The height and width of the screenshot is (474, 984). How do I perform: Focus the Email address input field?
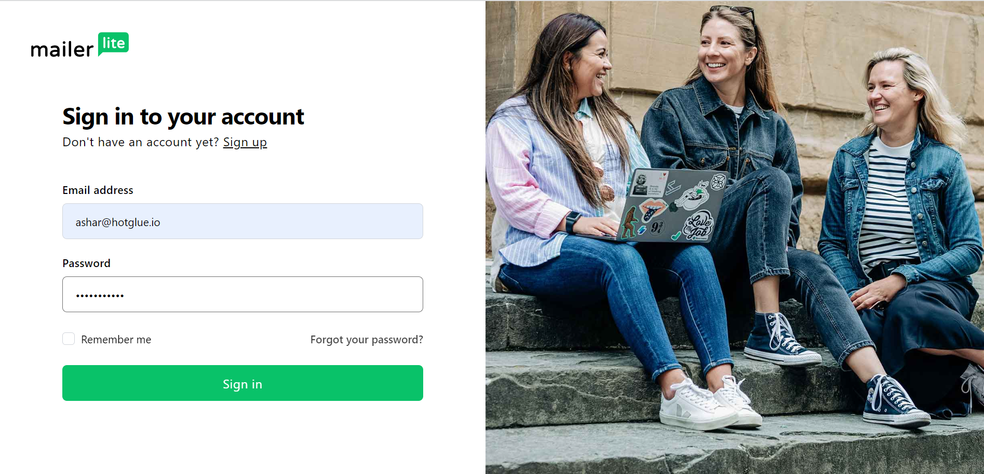tap(242, 221)
